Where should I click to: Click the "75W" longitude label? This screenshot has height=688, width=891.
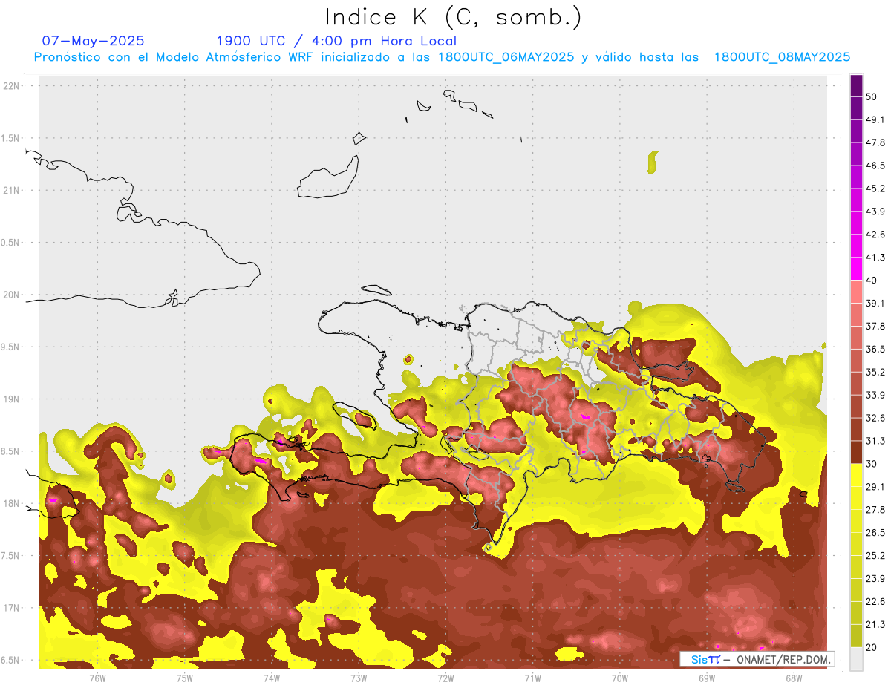184,678
